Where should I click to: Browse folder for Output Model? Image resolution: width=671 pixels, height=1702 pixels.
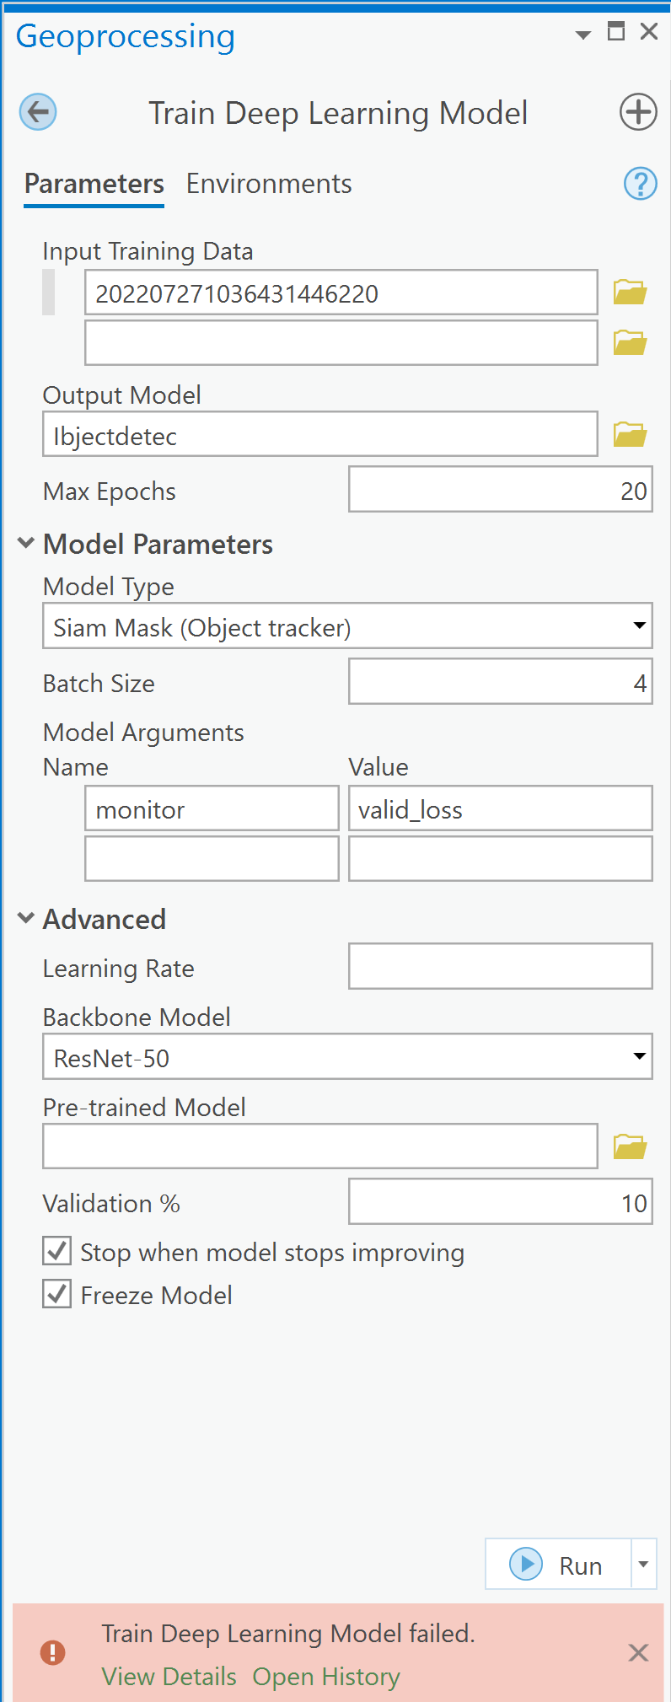(x=630, y=435)
